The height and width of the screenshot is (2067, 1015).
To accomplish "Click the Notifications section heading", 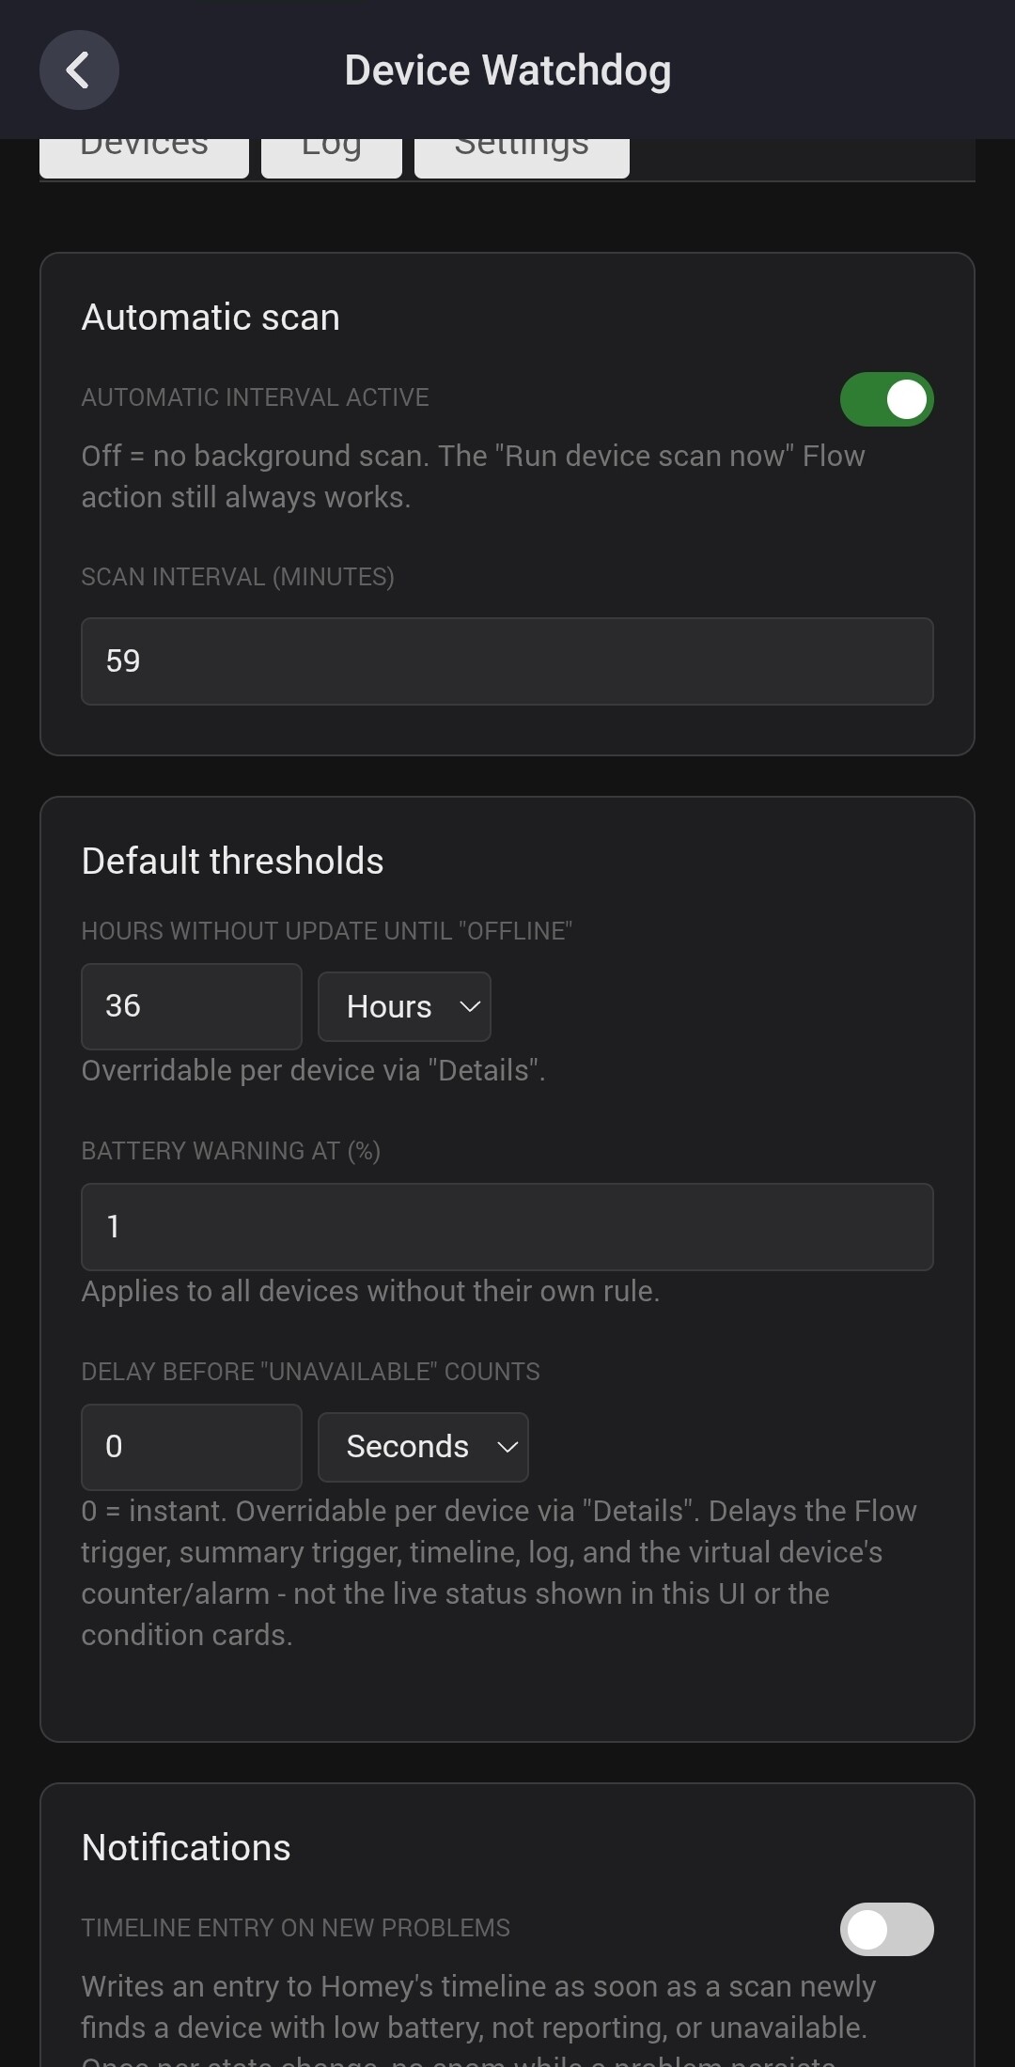I will pos(186,1848).
